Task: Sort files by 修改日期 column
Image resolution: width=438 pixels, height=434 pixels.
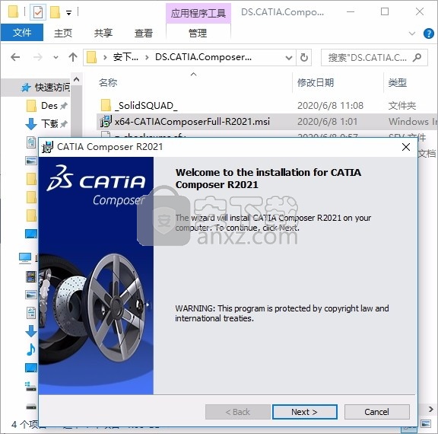Action: coord(316,83)
